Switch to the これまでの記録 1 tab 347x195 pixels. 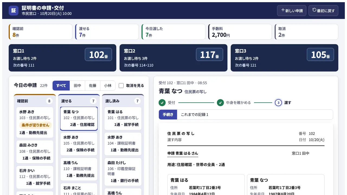pyautogui.click(x=195, y=115)
